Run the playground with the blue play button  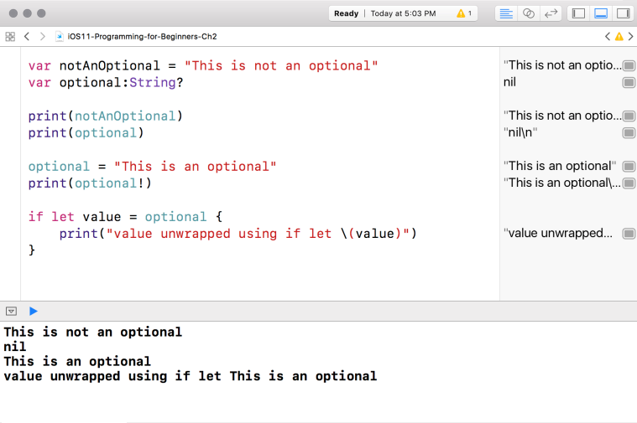[34, 311]
